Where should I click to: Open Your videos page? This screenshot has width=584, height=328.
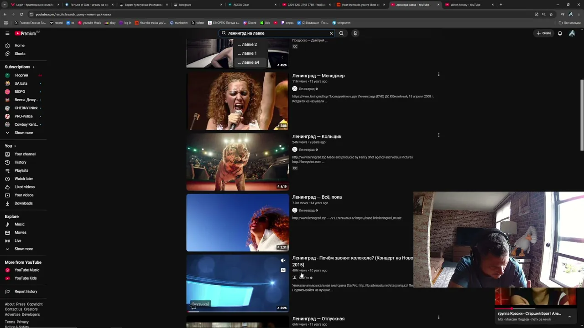(24, 195)
